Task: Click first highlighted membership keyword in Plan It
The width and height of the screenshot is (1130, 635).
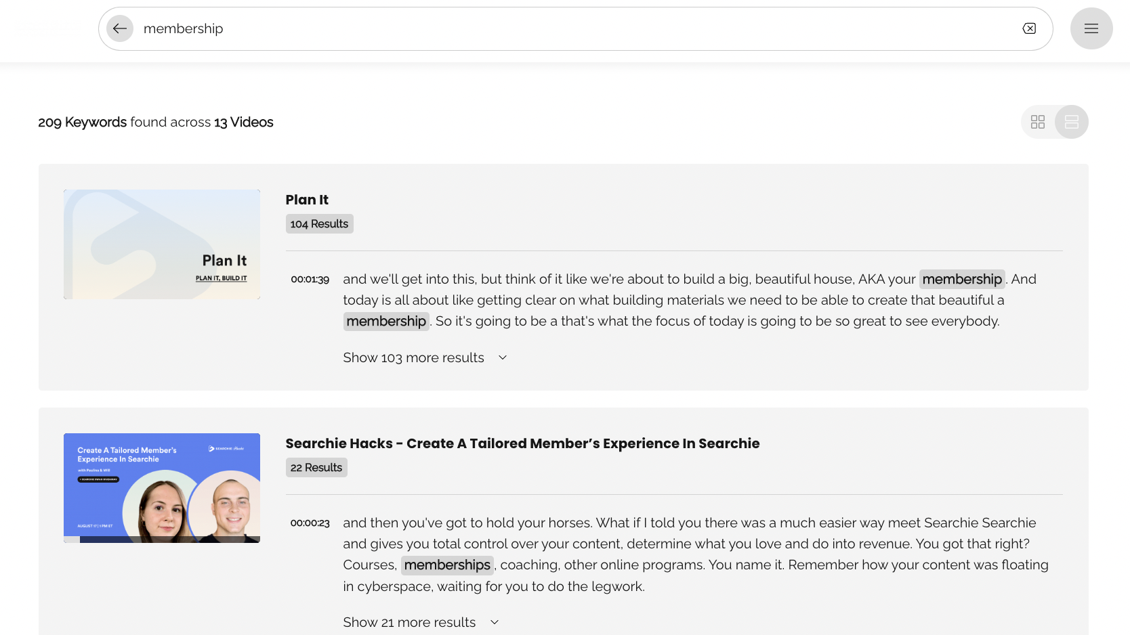Action: pyautogui.click(x=962, y=279)
